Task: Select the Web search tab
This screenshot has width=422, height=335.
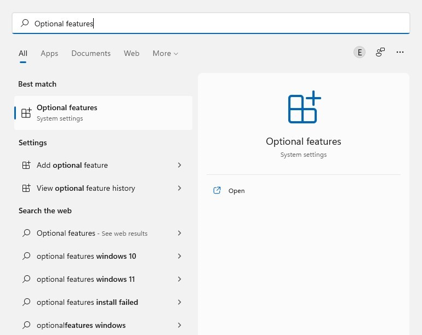Action: (132, 53)
